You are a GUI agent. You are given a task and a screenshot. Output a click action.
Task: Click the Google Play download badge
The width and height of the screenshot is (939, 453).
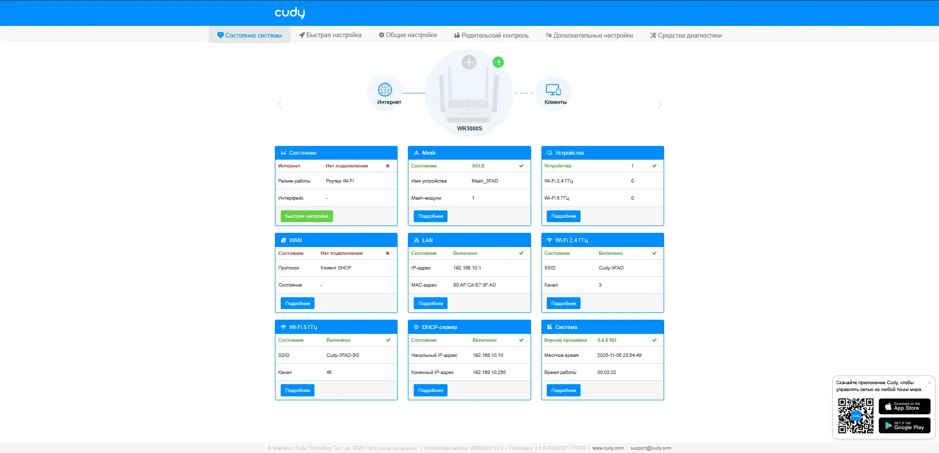[x=904, y=425]
